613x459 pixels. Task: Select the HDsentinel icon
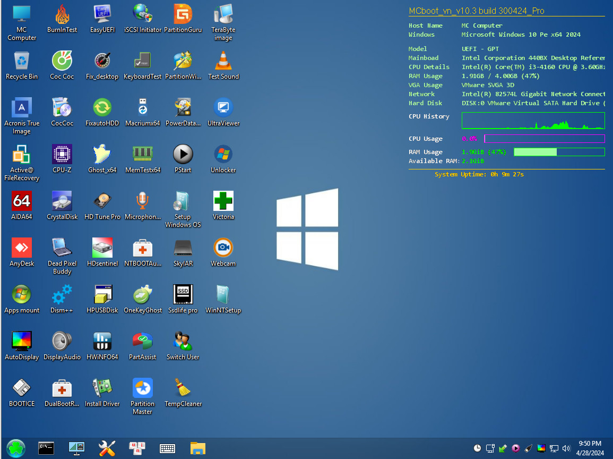[102, 252]
